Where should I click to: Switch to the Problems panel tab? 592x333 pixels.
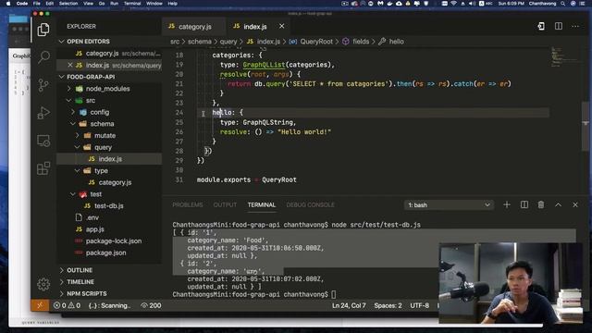click(187, 204)
